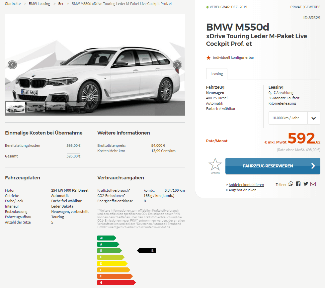Click the ID 83529 text
This screenshot has width=325, height=288.
click(312, 18)
